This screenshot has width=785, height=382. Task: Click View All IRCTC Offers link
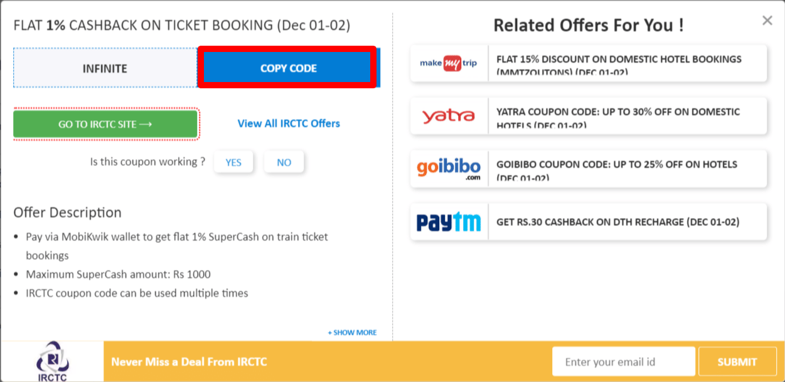289,123
